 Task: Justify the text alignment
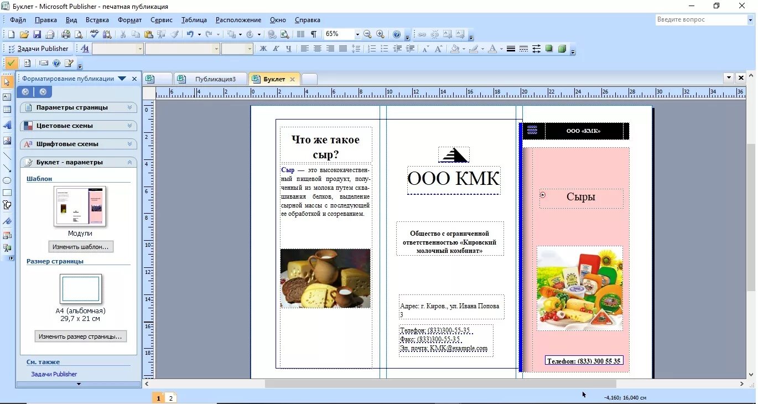[343, 49]
